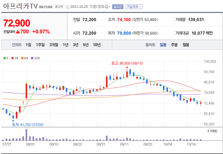Click the 하한가 50,600 text
This screenshot has width=223, height=154.
145,33
